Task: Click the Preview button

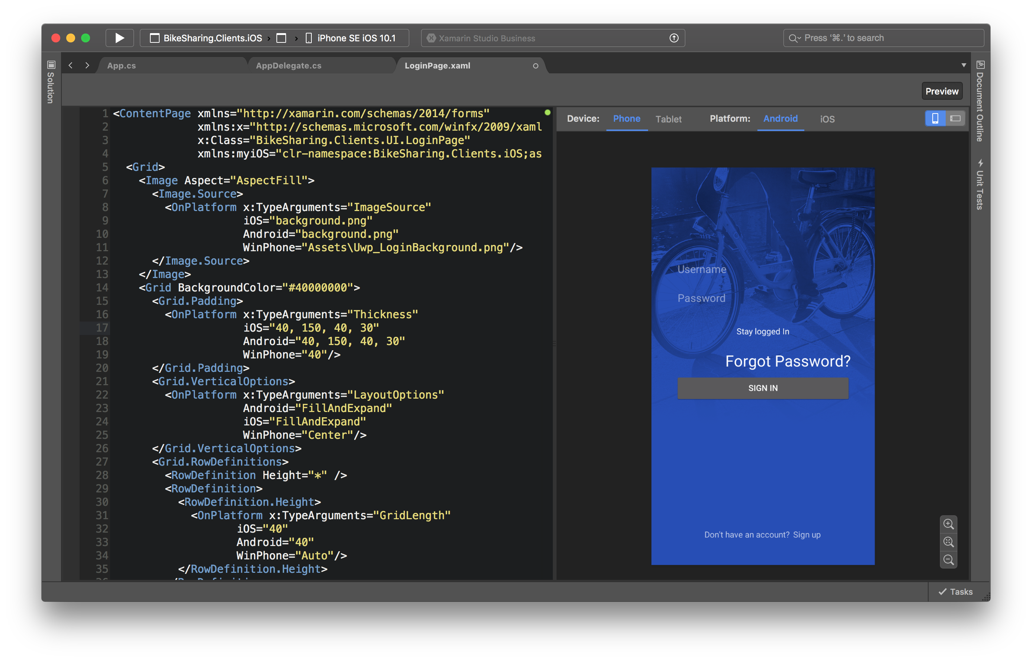Action: pos(942,91)
